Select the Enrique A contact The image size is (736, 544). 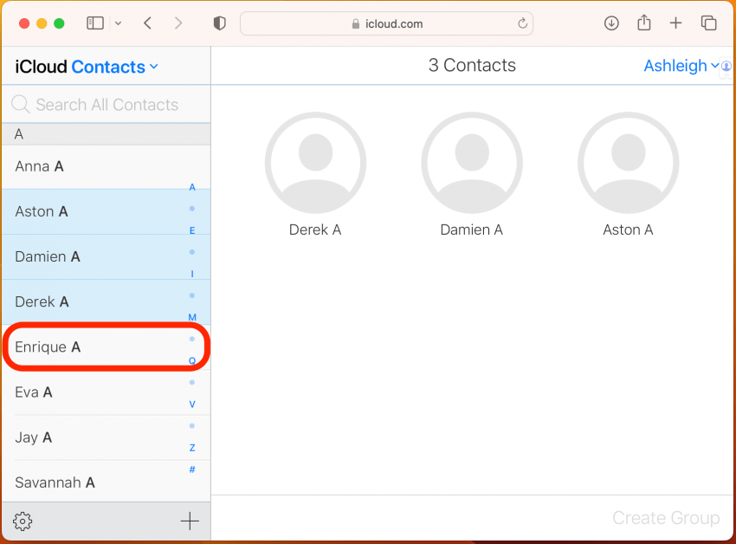click(x=107, y=346)
